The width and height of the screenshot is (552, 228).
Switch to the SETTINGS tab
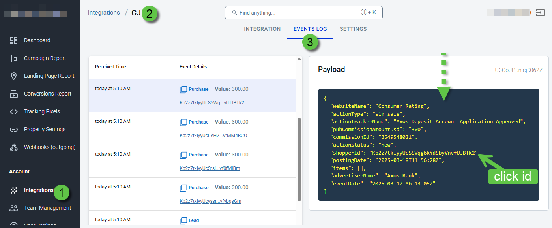pyautogui.click(x=353, y=29)
